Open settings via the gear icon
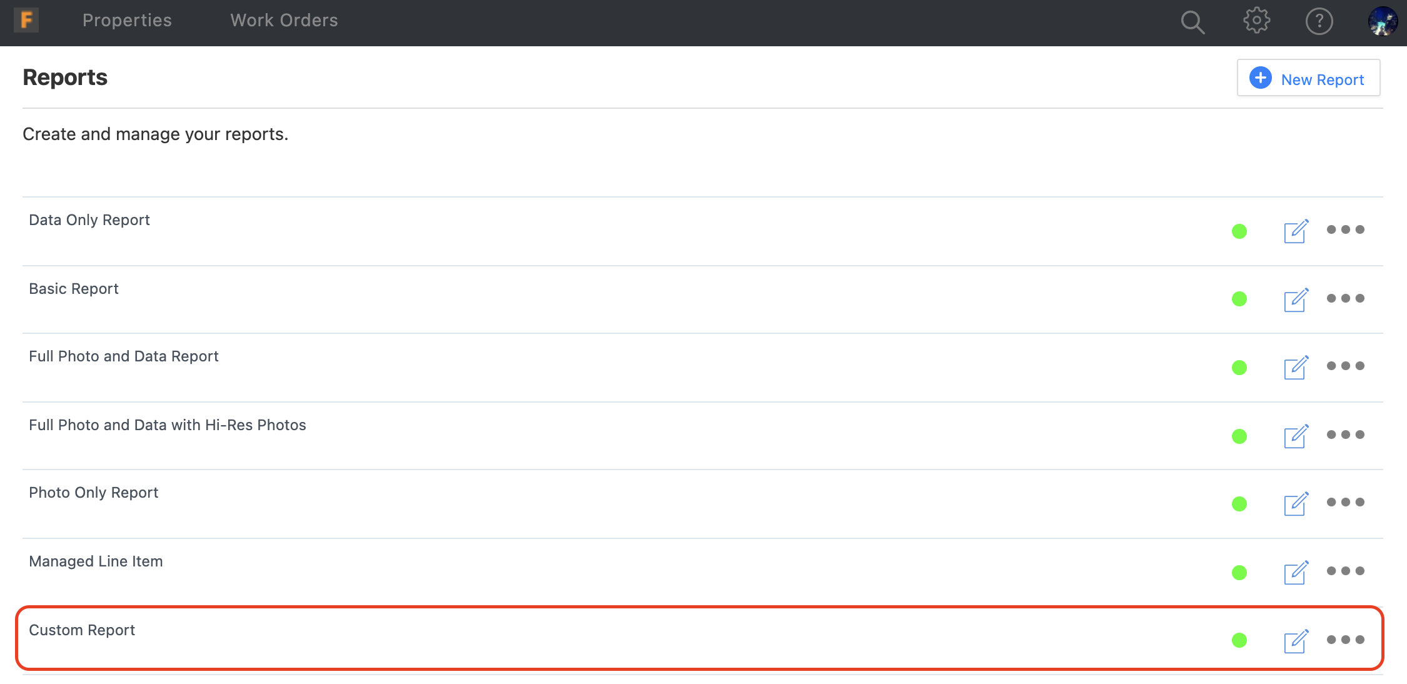The image size is (1407, 684). (1254, 20)
